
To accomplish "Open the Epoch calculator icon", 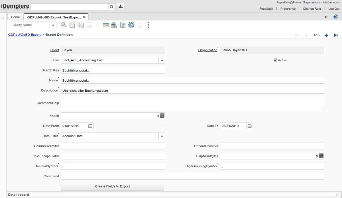I will coord(162,116).
